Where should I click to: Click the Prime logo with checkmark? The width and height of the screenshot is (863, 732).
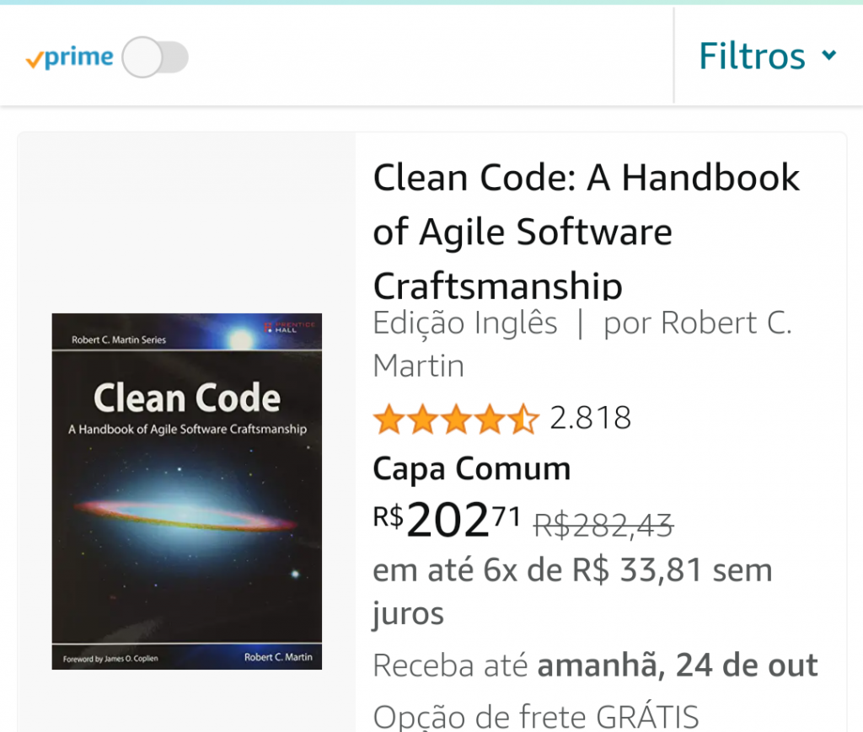tap(69, 57)
